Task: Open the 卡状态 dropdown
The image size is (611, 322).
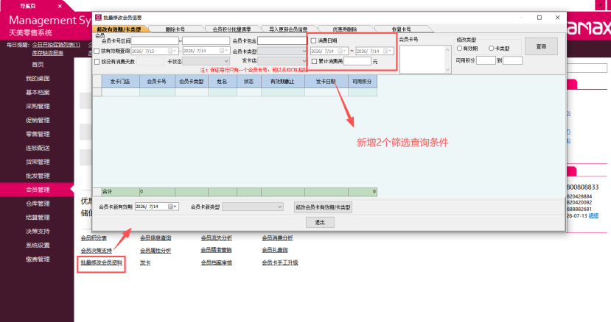Action: [206, 61]
